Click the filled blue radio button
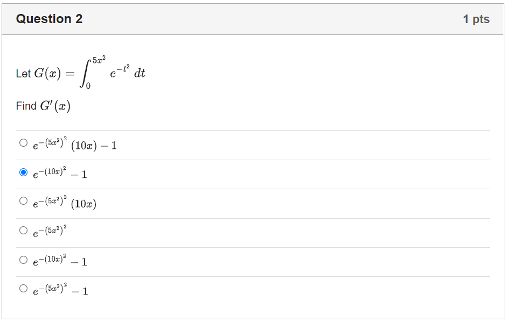Screen dimensions: 507x323 [x=23, y=171]
